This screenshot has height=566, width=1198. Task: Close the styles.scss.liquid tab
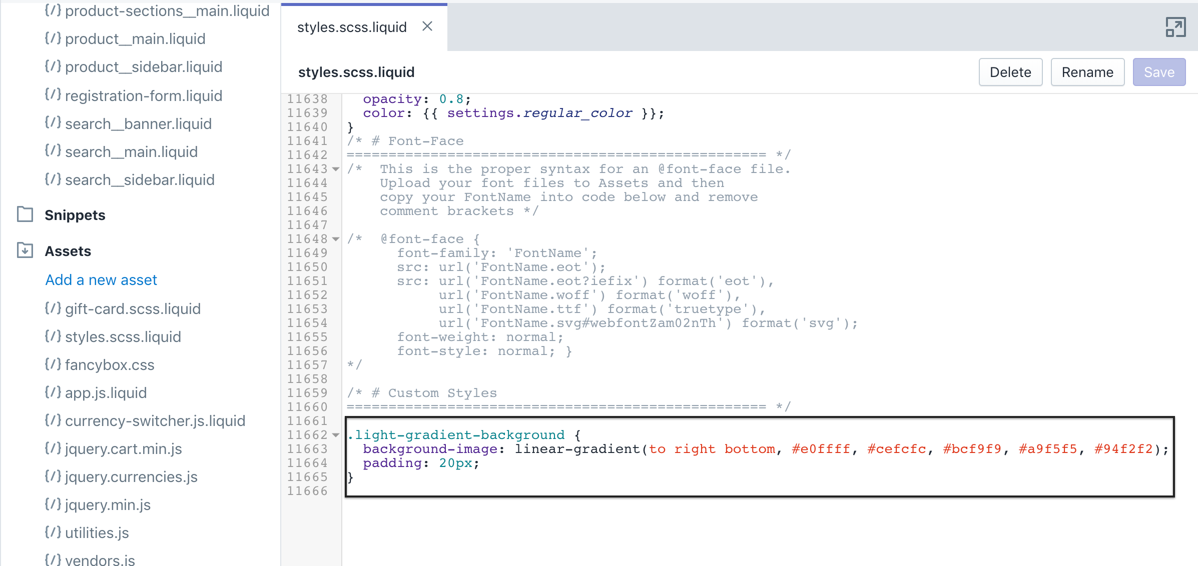click(x=428, y=27)
